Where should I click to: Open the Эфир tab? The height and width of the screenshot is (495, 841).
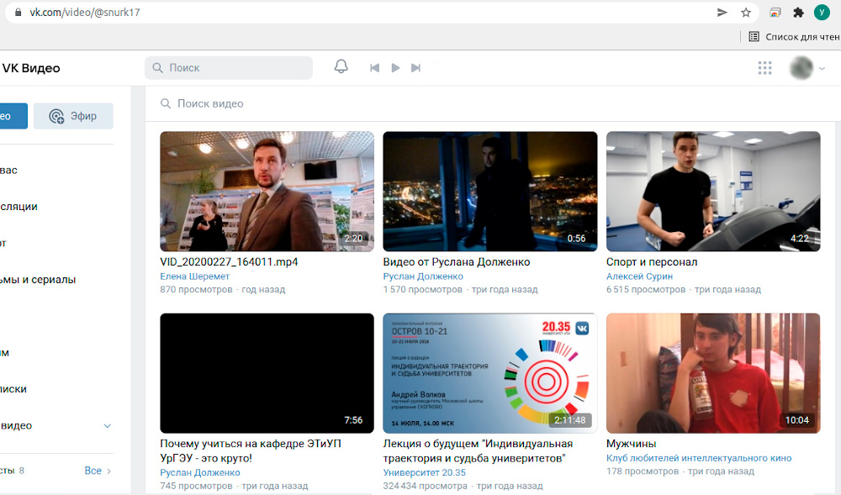click(x=73, y=116)
